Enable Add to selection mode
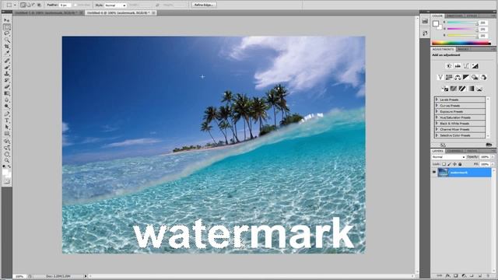Viewport: 498px width, 280px height. coord(29,5)
